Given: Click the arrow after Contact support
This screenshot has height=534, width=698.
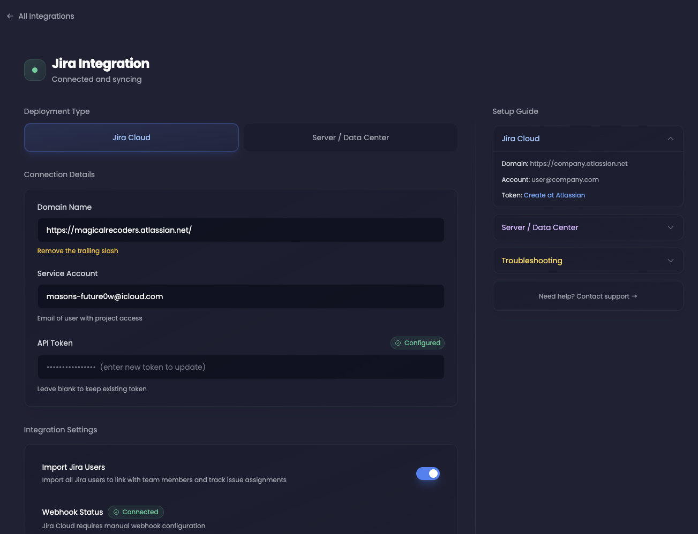Looking at the screenshot, I should point(635,296).
